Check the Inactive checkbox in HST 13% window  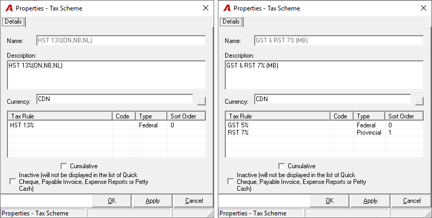(13, 181)
